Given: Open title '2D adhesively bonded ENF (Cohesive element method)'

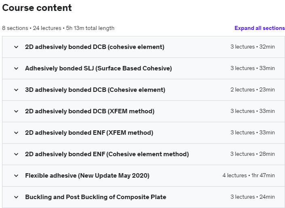Looking at the screenshot, I should pyautogui.click(x=107, y=154).
